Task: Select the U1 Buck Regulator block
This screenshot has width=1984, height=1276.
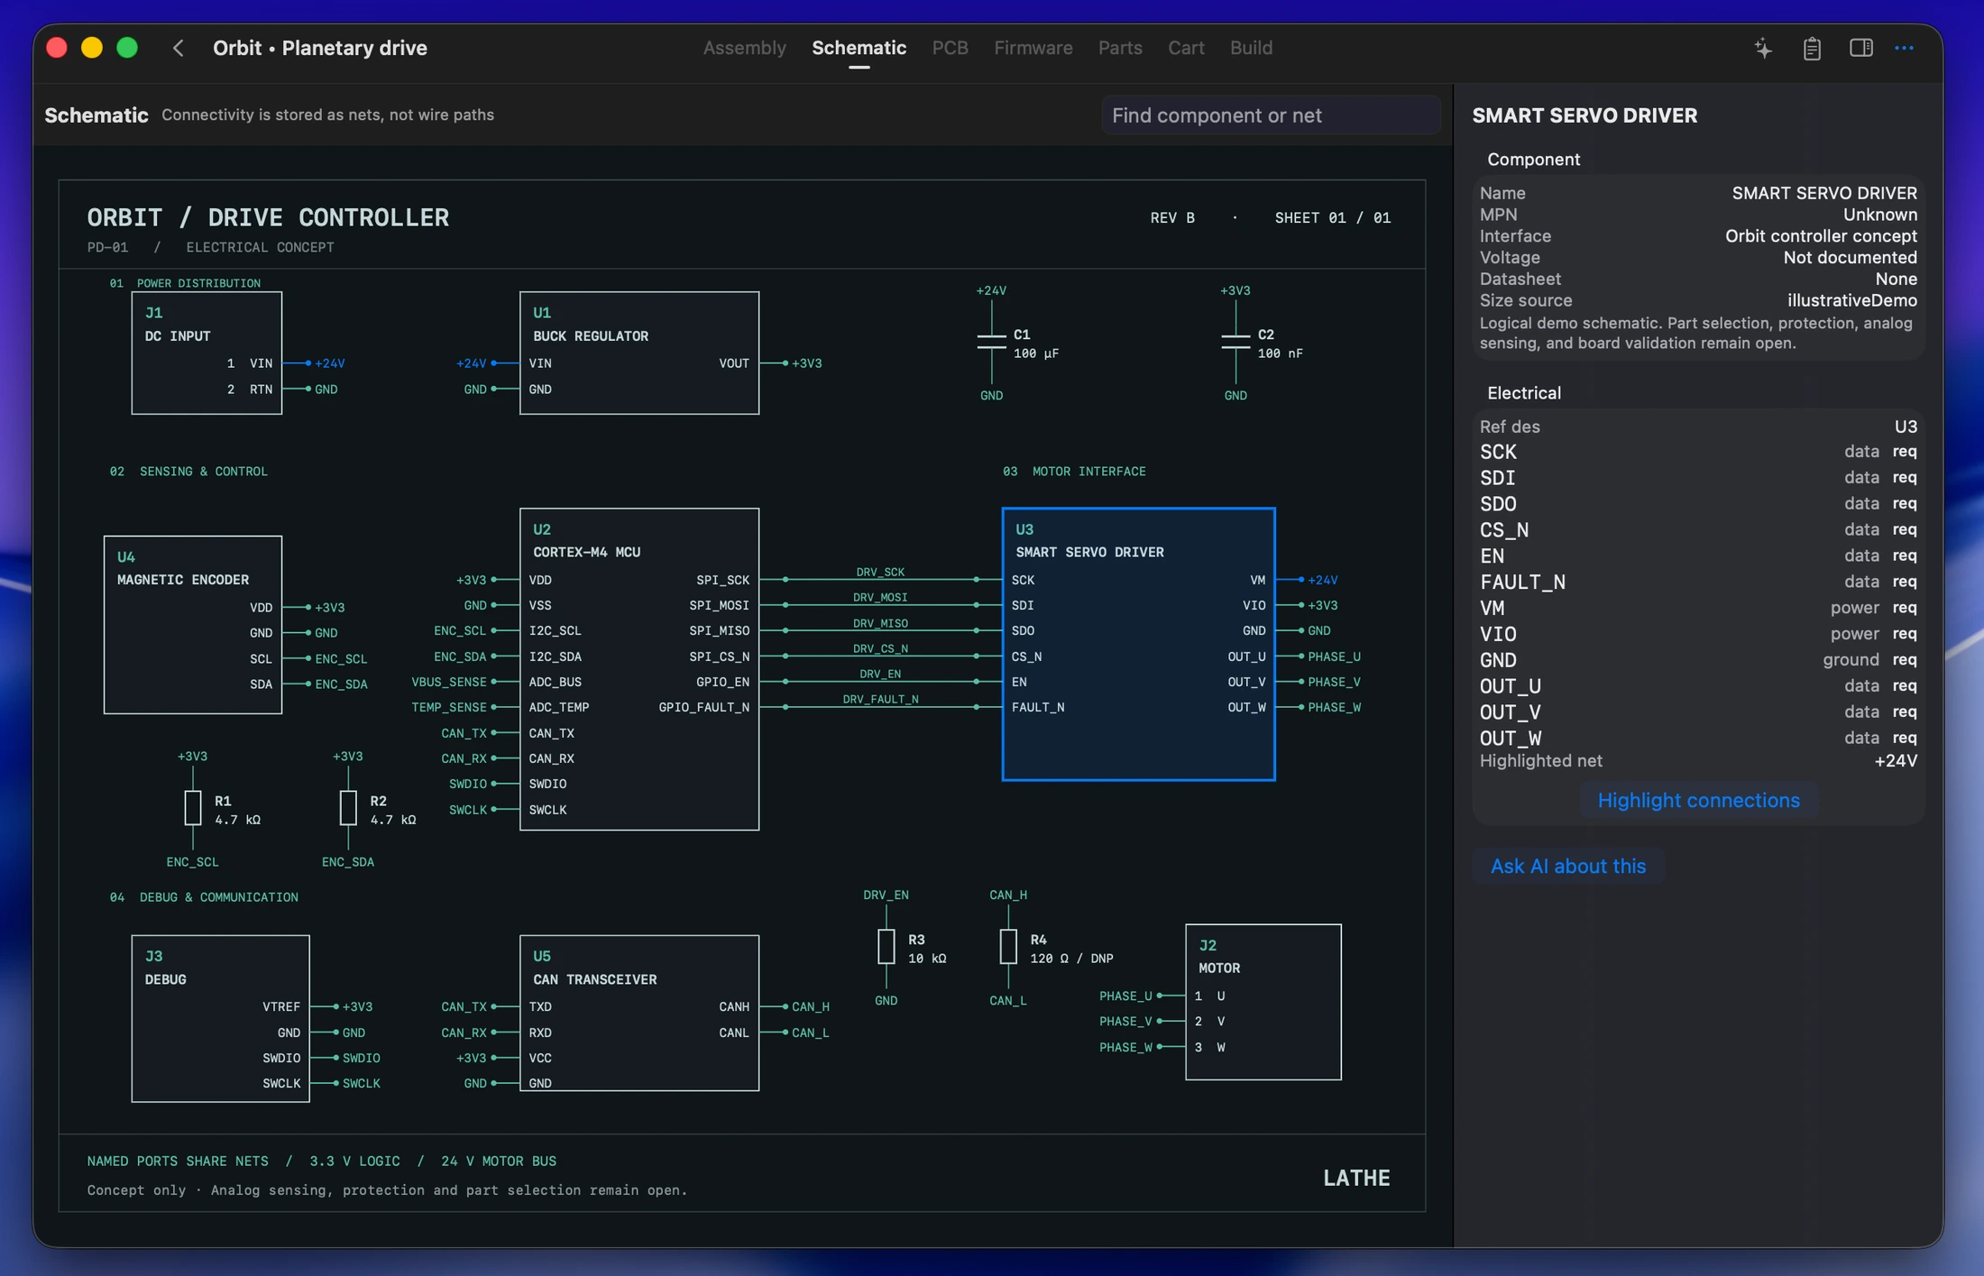Action: pyautogui.click(x=639, y=353)
